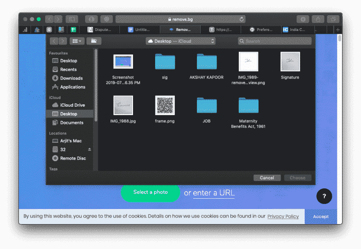Eject the 32 volume

click(90, 149)
